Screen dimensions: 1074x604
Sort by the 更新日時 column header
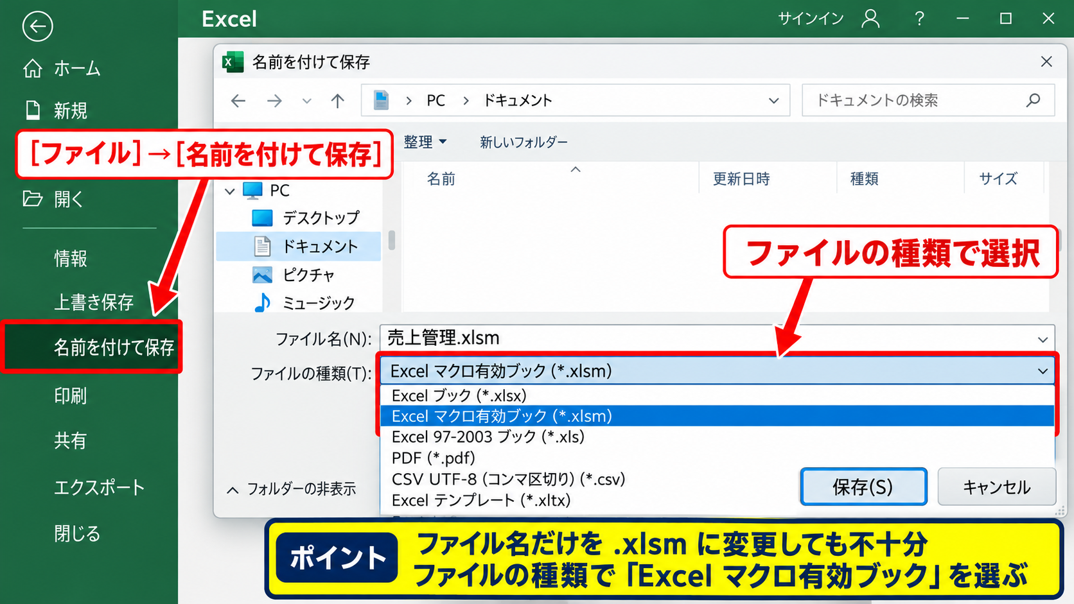(741, 178)
